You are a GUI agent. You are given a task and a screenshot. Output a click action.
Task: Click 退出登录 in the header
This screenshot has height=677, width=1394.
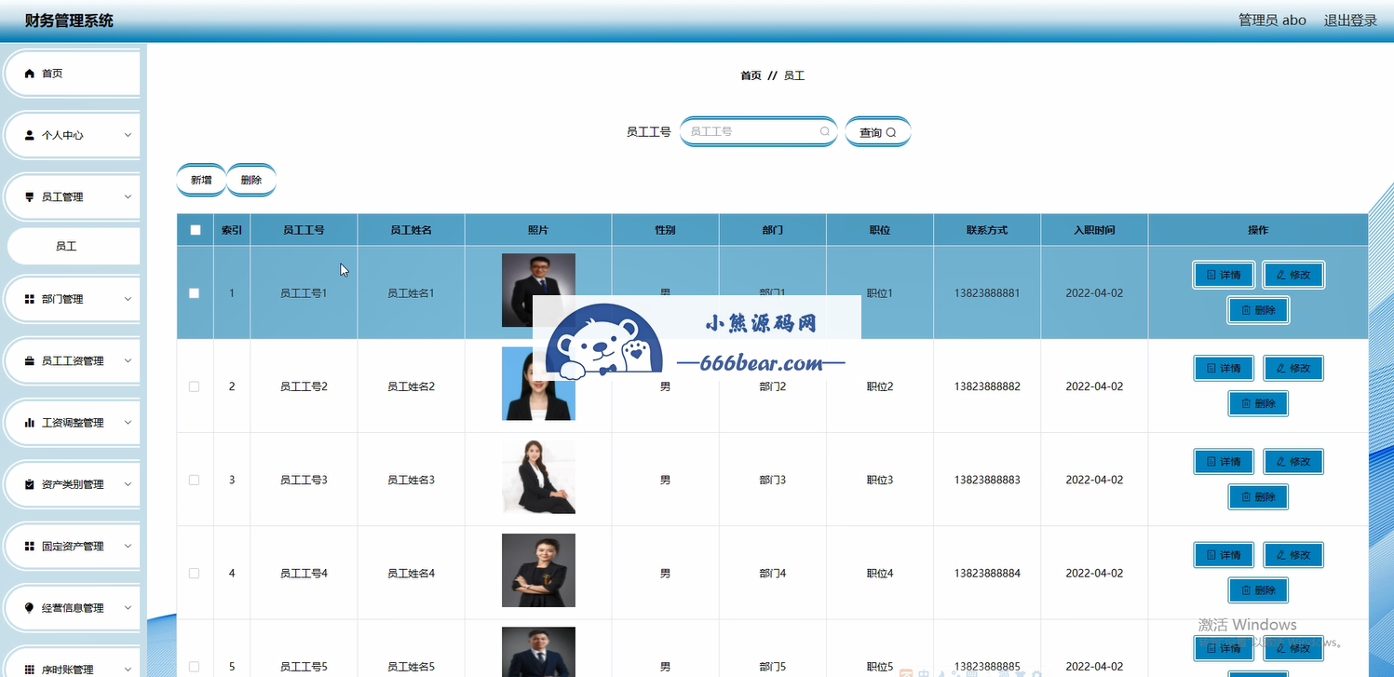point(1350,20)
